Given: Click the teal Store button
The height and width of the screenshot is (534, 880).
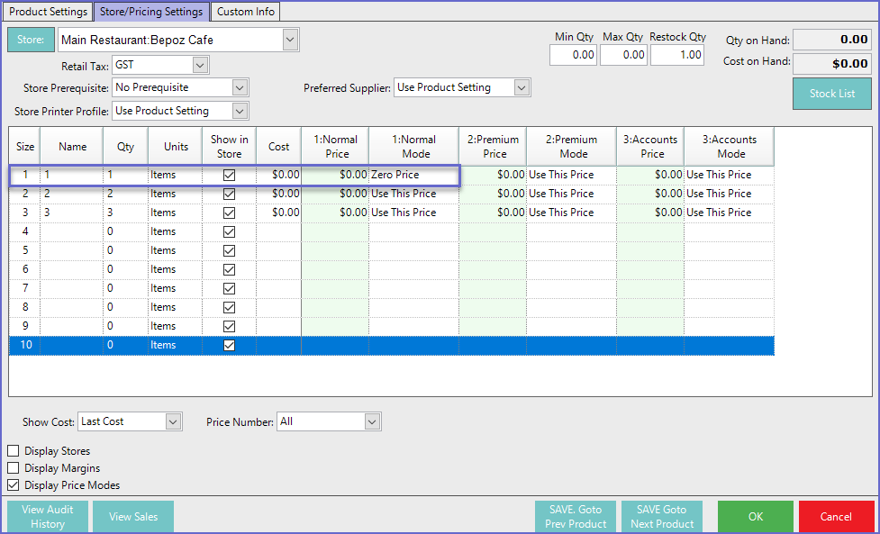Looking at the screenshot, I should pos(31,41).
